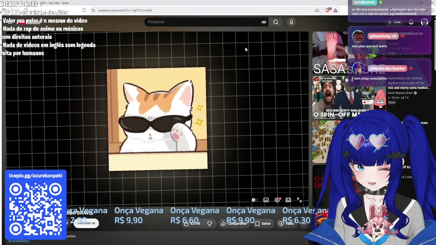Open the #superxandao hashtag link

click(x=19, y=241)
